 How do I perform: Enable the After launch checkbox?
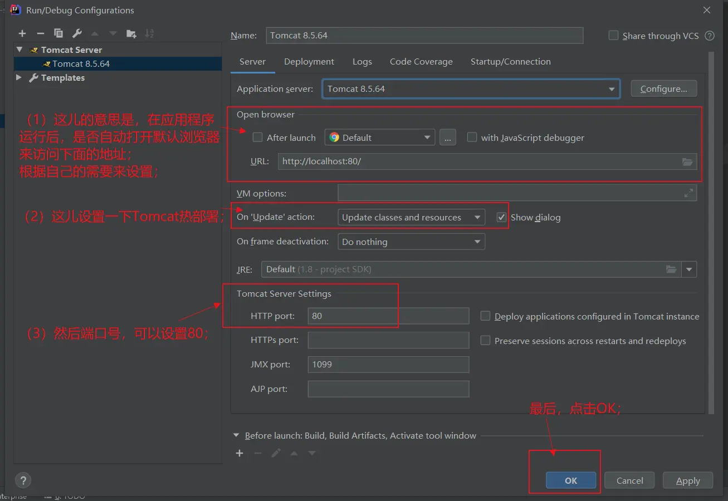tap(257, 137)
